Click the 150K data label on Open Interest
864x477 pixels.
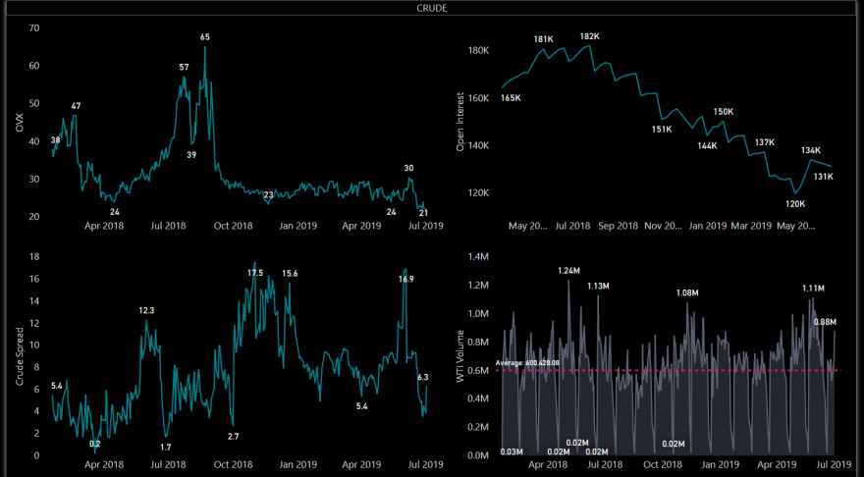724,112
